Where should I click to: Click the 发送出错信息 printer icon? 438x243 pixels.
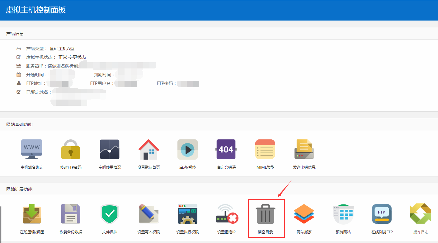[x=304, y=150]
